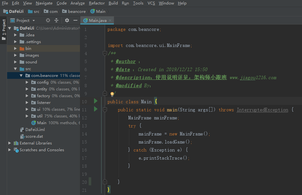
Task: Switch to the Main.java editor tab
Action: pyautogui.click(x=97, y=20)
